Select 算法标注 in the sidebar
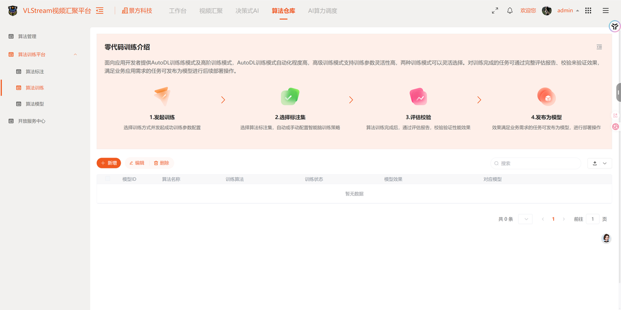Screen dimensions: 621x310 (x=35, y=71)
